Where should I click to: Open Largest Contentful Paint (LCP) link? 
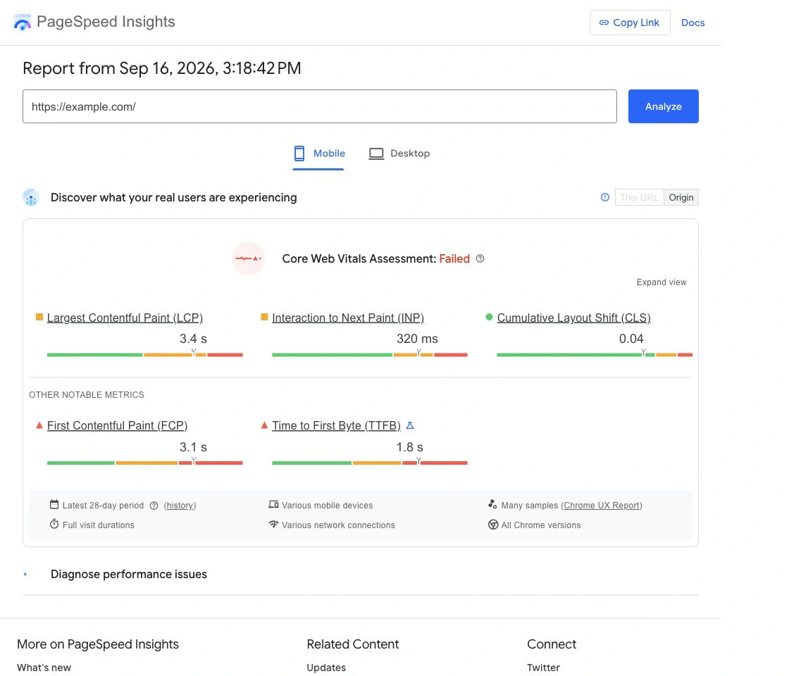click(125, 318)
